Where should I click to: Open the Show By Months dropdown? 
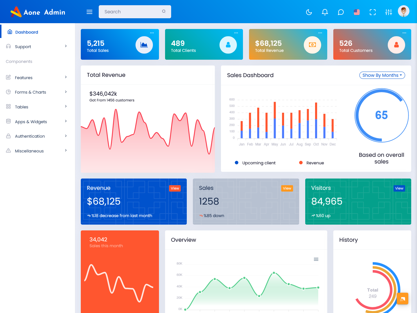coord(382,75)
